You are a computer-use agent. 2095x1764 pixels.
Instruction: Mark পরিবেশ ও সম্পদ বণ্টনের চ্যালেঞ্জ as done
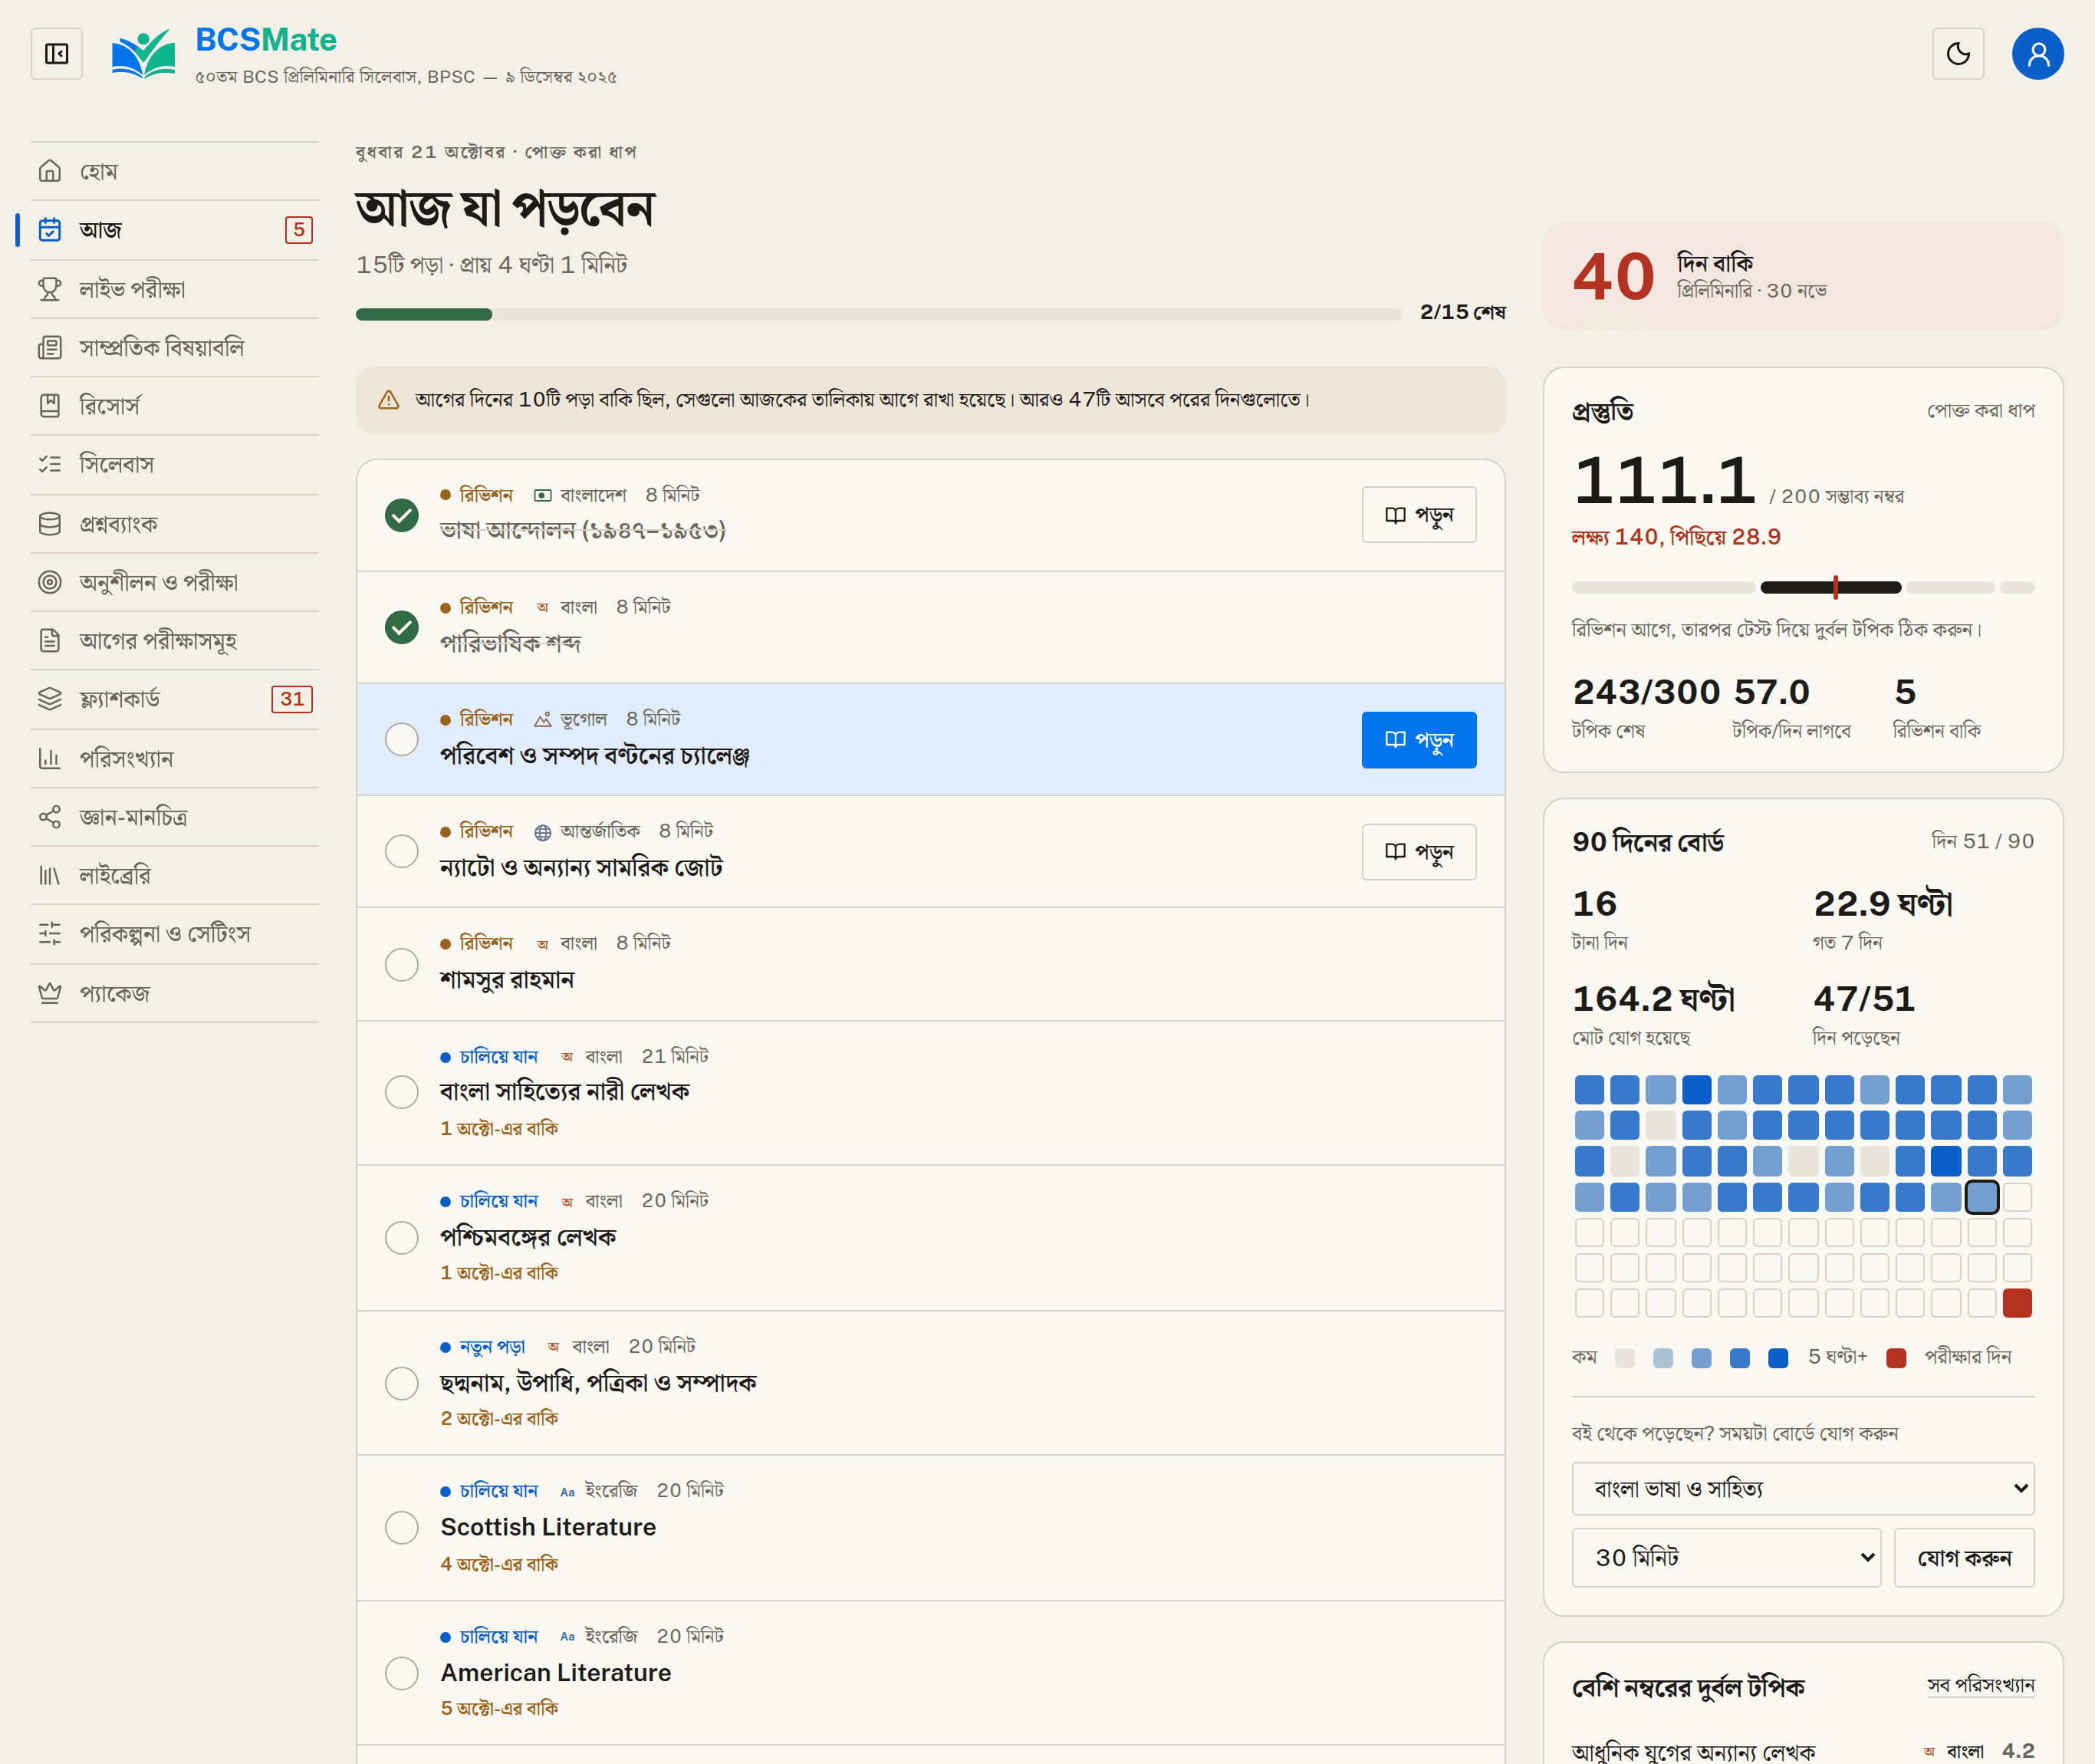[402, 739]
